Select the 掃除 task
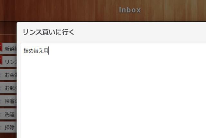 (x=10, y=127)
